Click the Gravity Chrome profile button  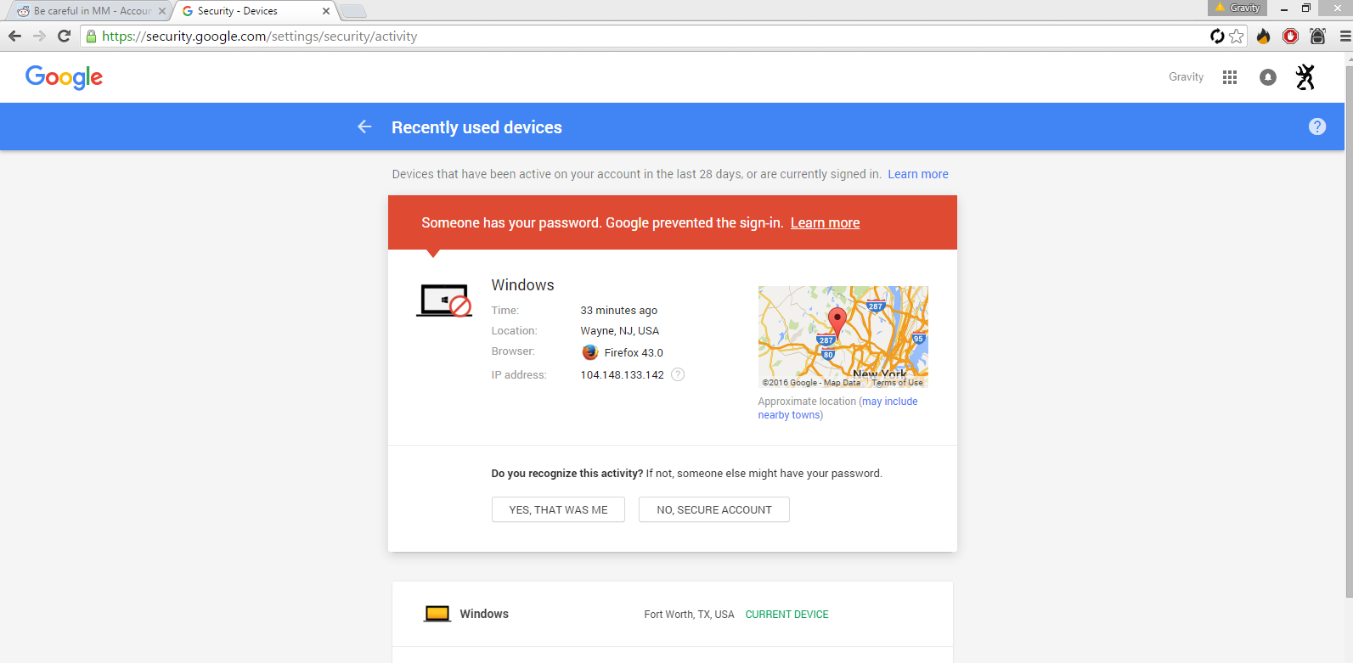pyautogui.click(x=1237, y=8)
